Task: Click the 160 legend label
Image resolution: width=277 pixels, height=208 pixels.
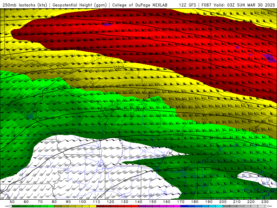Action: (167, 202)
